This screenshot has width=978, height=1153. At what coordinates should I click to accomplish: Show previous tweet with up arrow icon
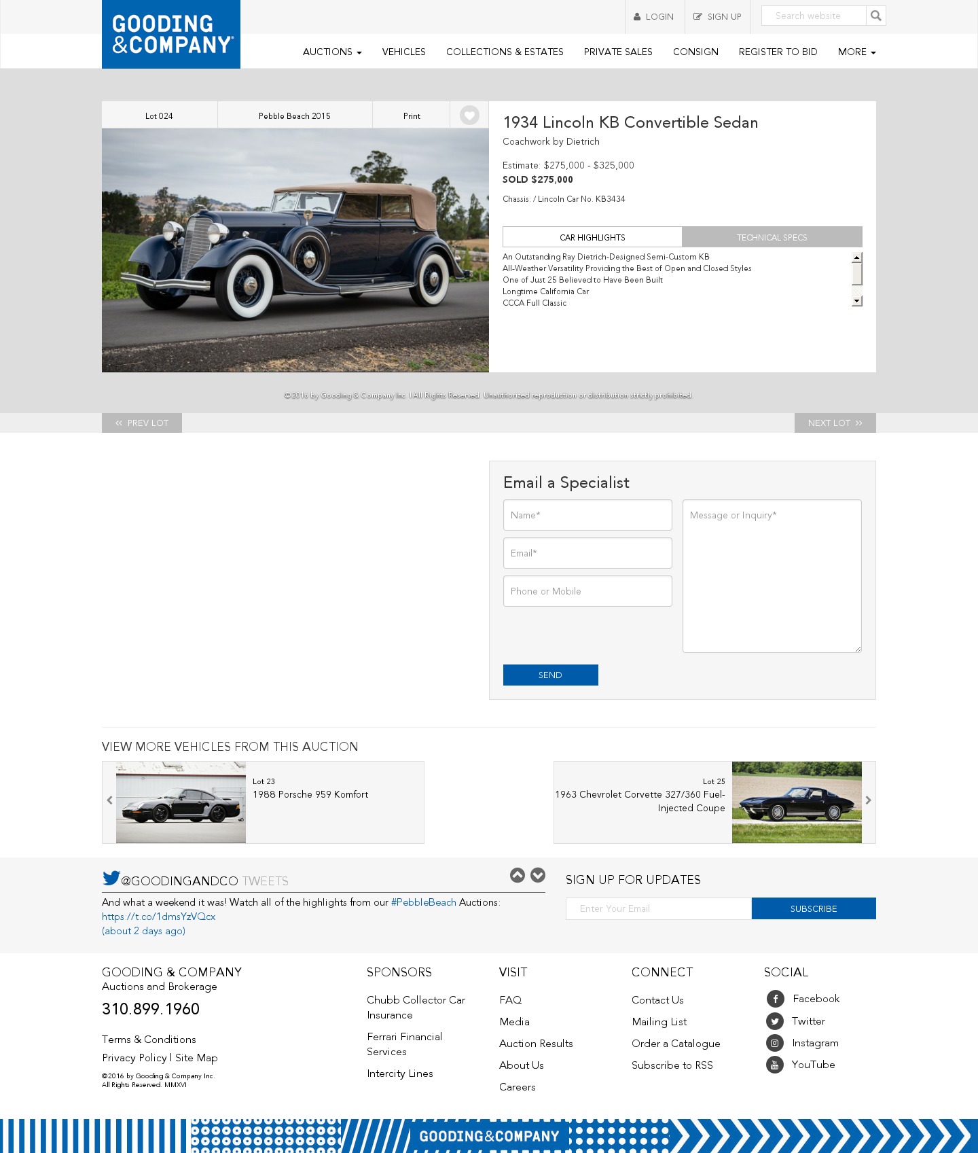(x=518, y=875)
